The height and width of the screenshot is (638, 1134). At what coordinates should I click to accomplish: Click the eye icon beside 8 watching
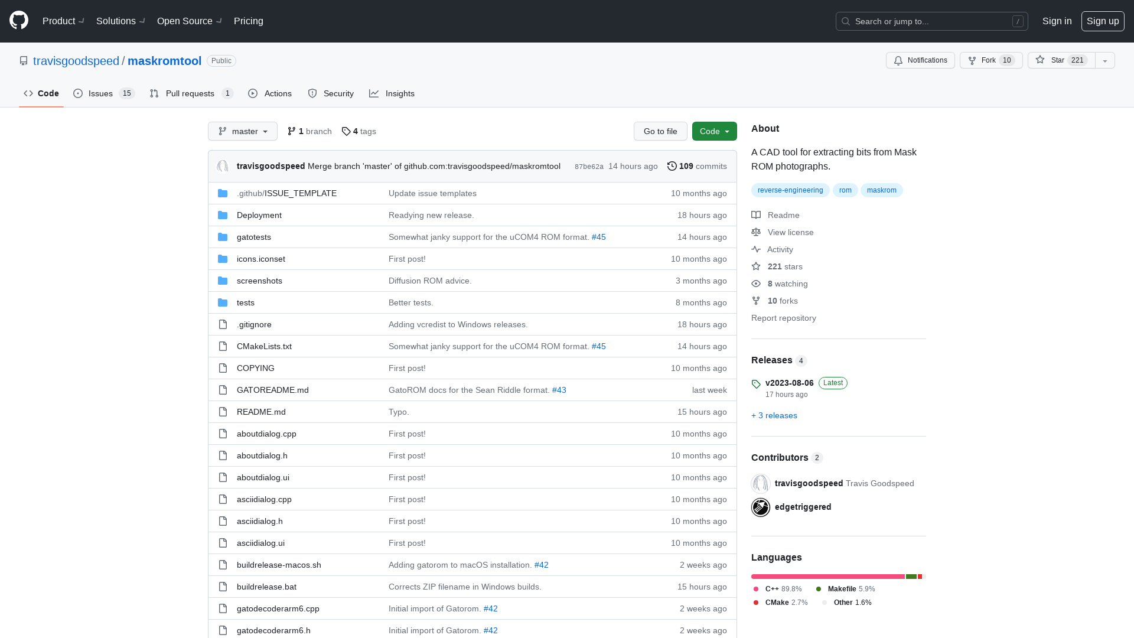pyautogui.click(x=756, y=284)
